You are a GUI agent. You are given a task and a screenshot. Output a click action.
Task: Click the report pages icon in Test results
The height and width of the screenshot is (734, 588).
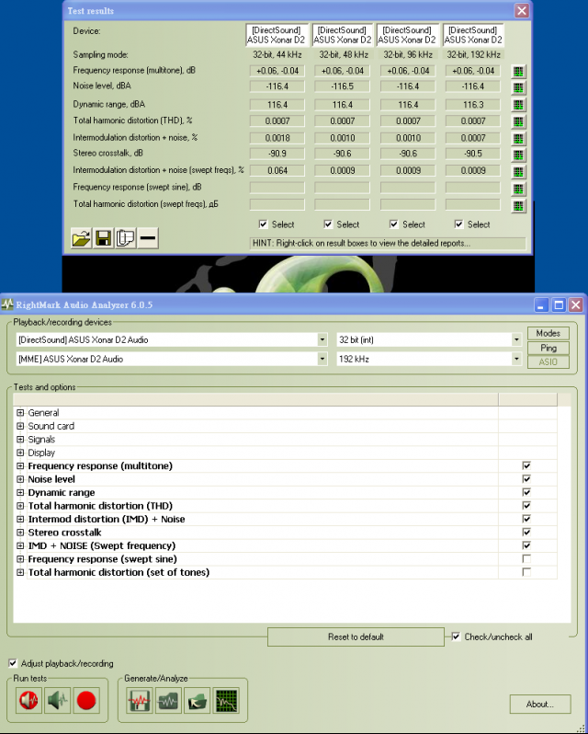click(x=125, y=238)
